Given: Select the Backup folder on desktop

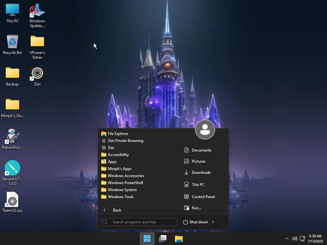Looking at the screenshot, I should pyautogui.click(x=12, y=76).
